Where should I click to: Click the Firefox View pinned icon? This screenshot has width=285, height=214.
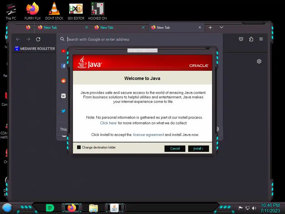tap(28, 27)
